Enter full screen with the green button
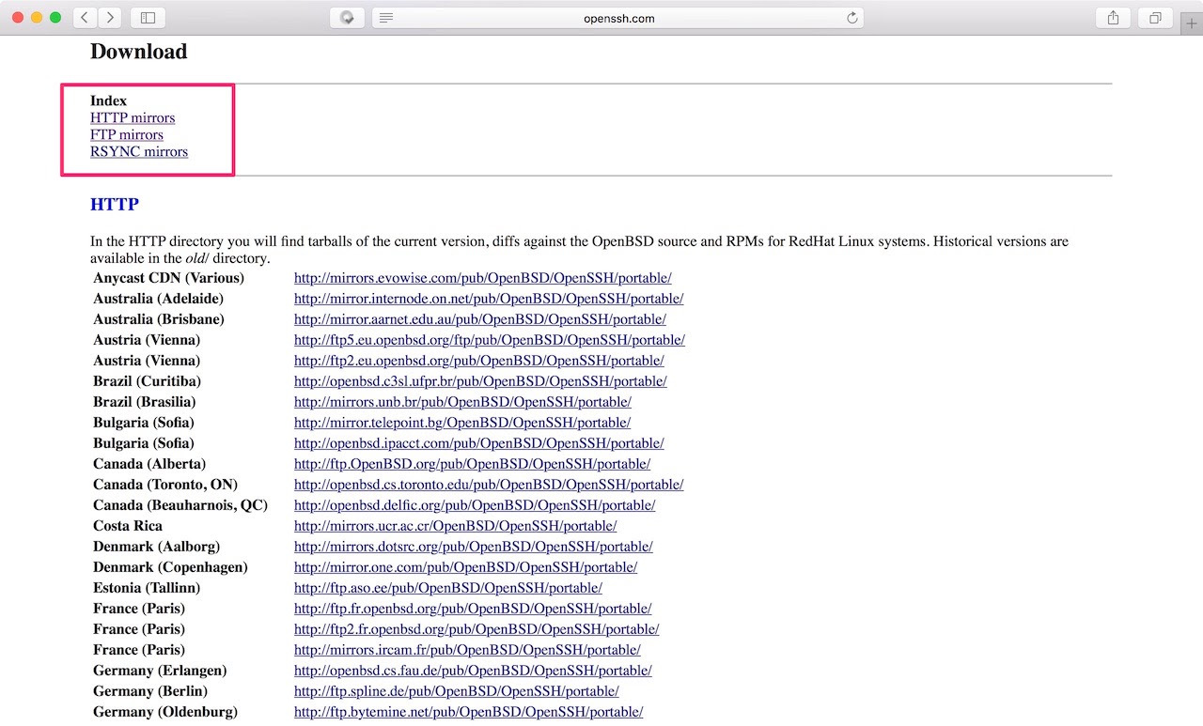The image size is (1203, 726). pyautogui.click(x=55, y=18)
